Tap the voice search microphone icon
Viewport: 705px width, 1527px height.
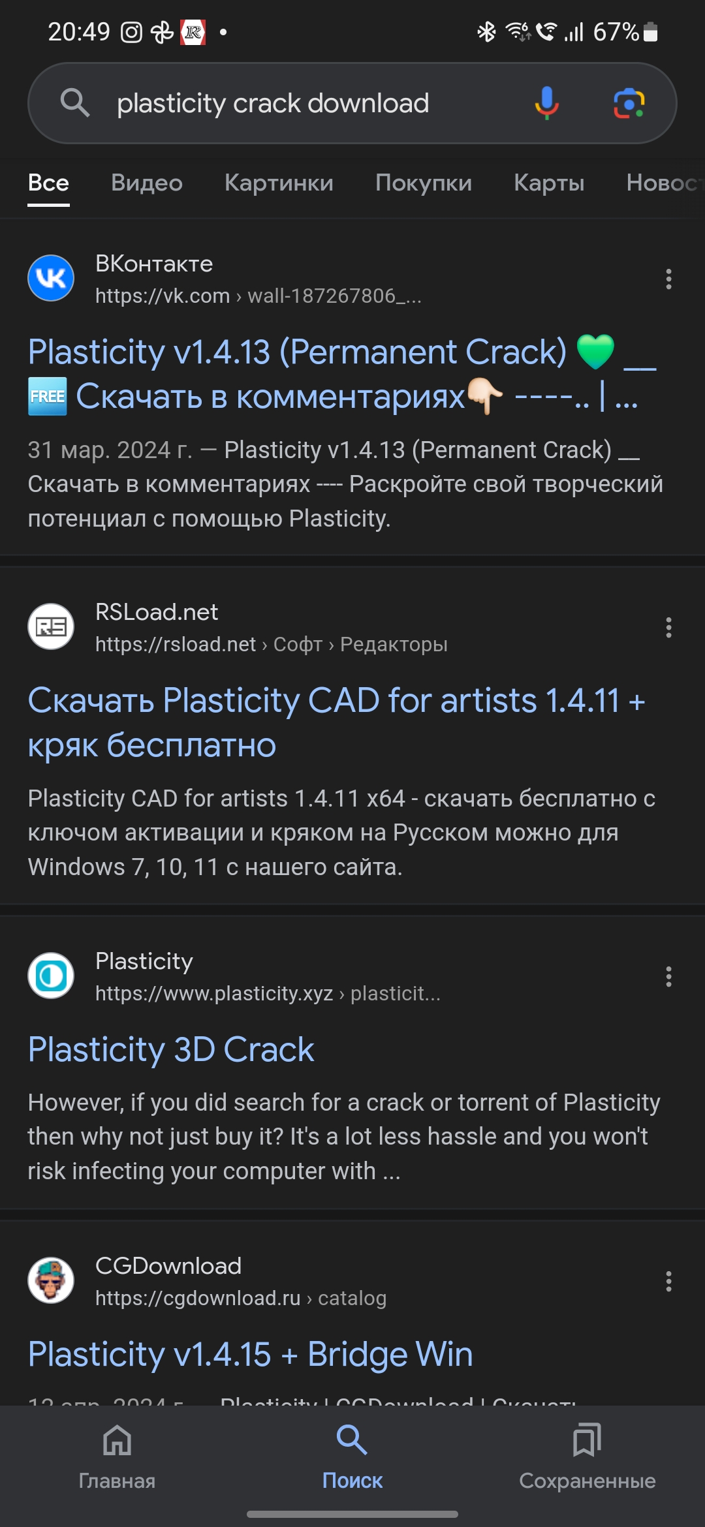546,103
